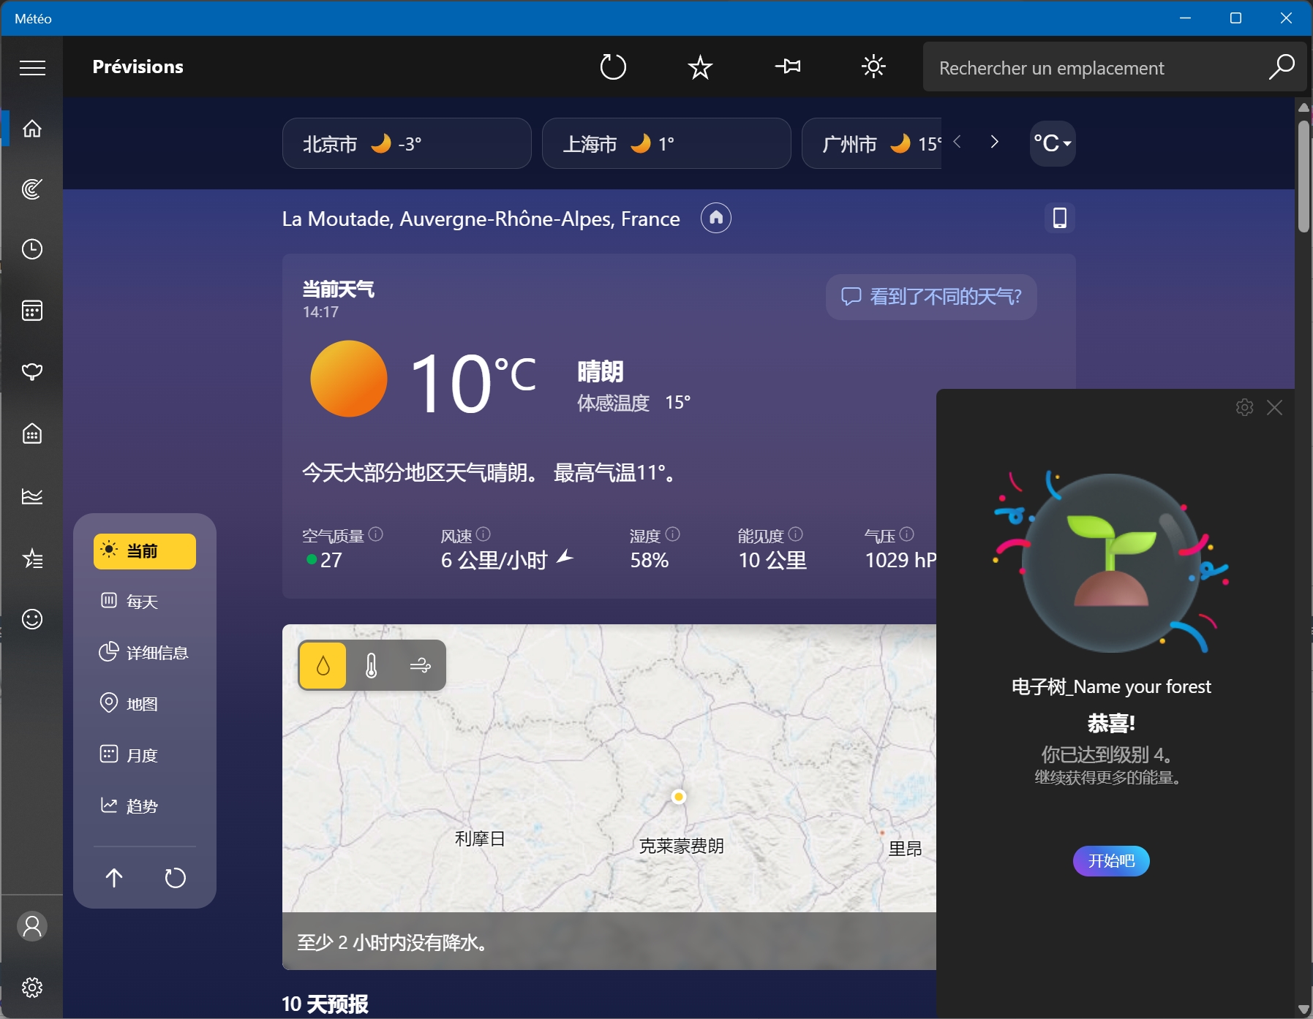The width and height of the screenshot is (1313, 1019).
Task: Click the scrollbar down arrow
Action: click(1303, 1009)
